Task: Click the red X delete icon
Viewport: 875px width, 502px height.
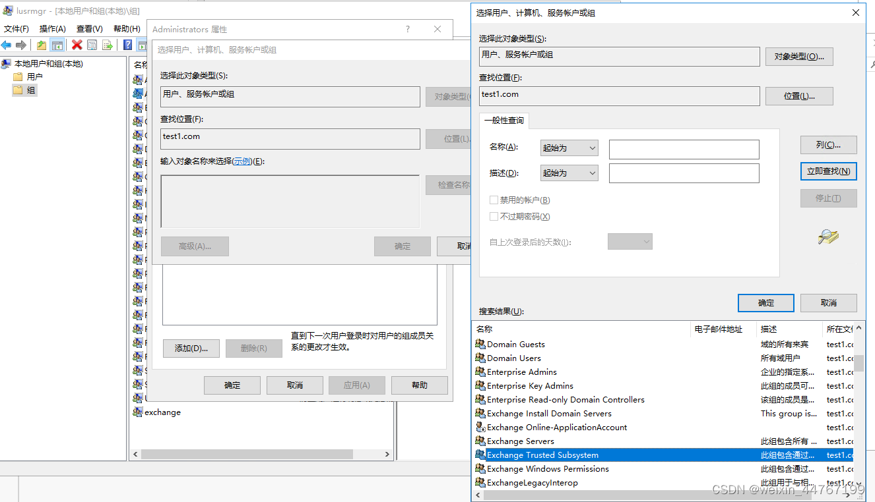Action: [x=77, y=45]
